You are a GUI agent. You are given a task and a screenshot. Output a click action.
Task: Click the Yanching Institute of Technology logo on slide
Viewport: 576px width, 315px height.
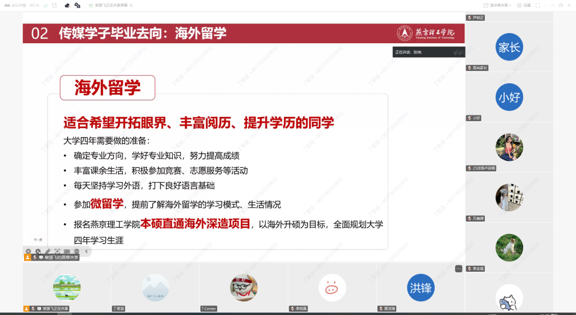(x=426, y=33)
